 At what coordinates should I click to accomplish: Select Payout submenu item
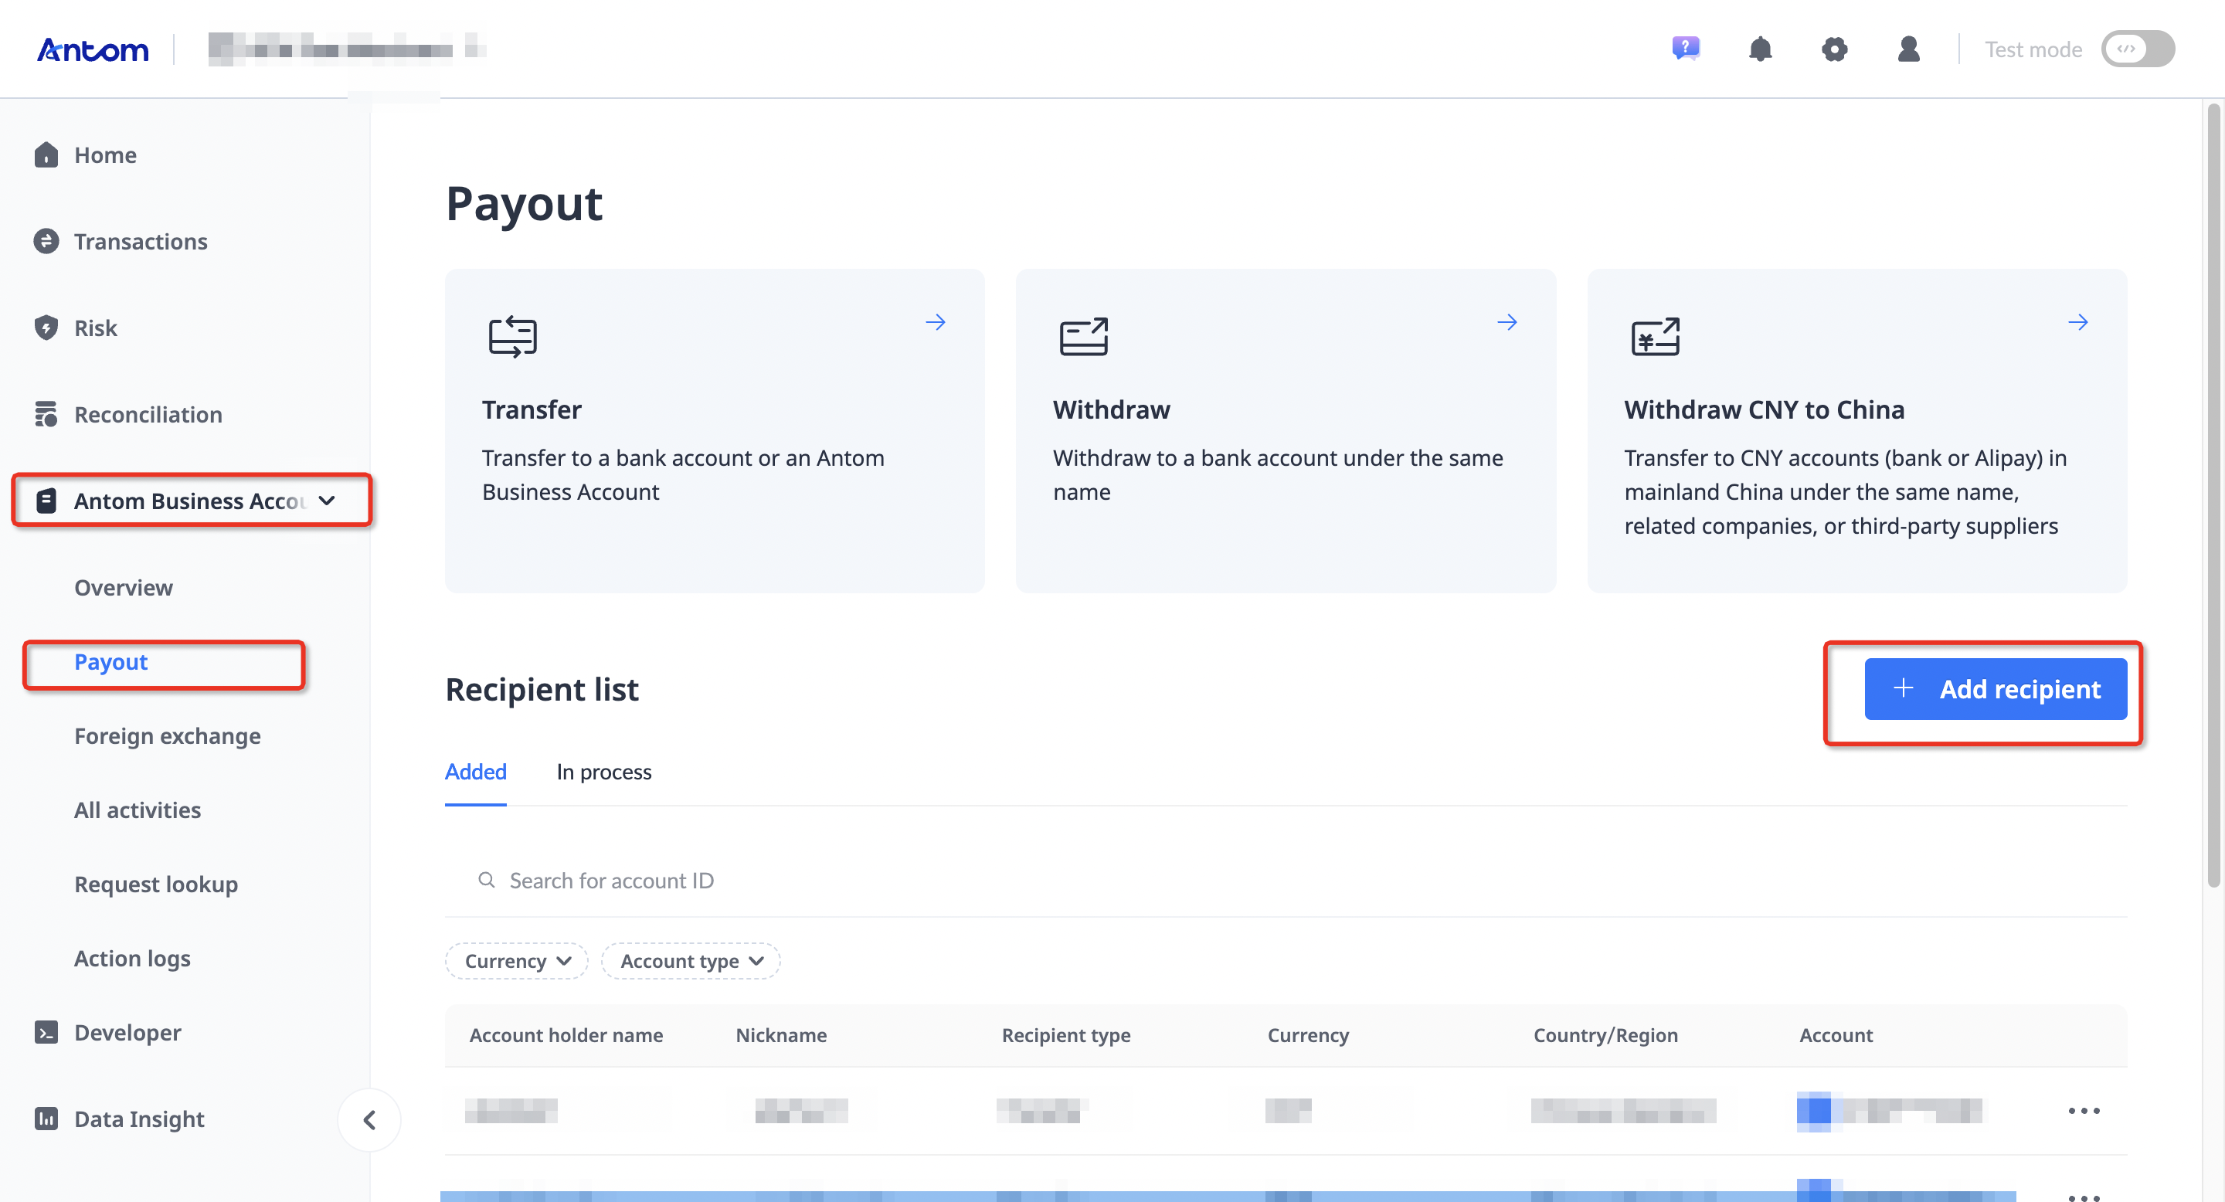tap(110, 661)
